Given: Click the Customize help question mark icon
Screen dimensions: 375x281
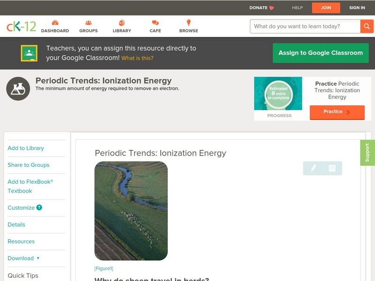Looking at the screenshot, I should [x=39, y=207].
